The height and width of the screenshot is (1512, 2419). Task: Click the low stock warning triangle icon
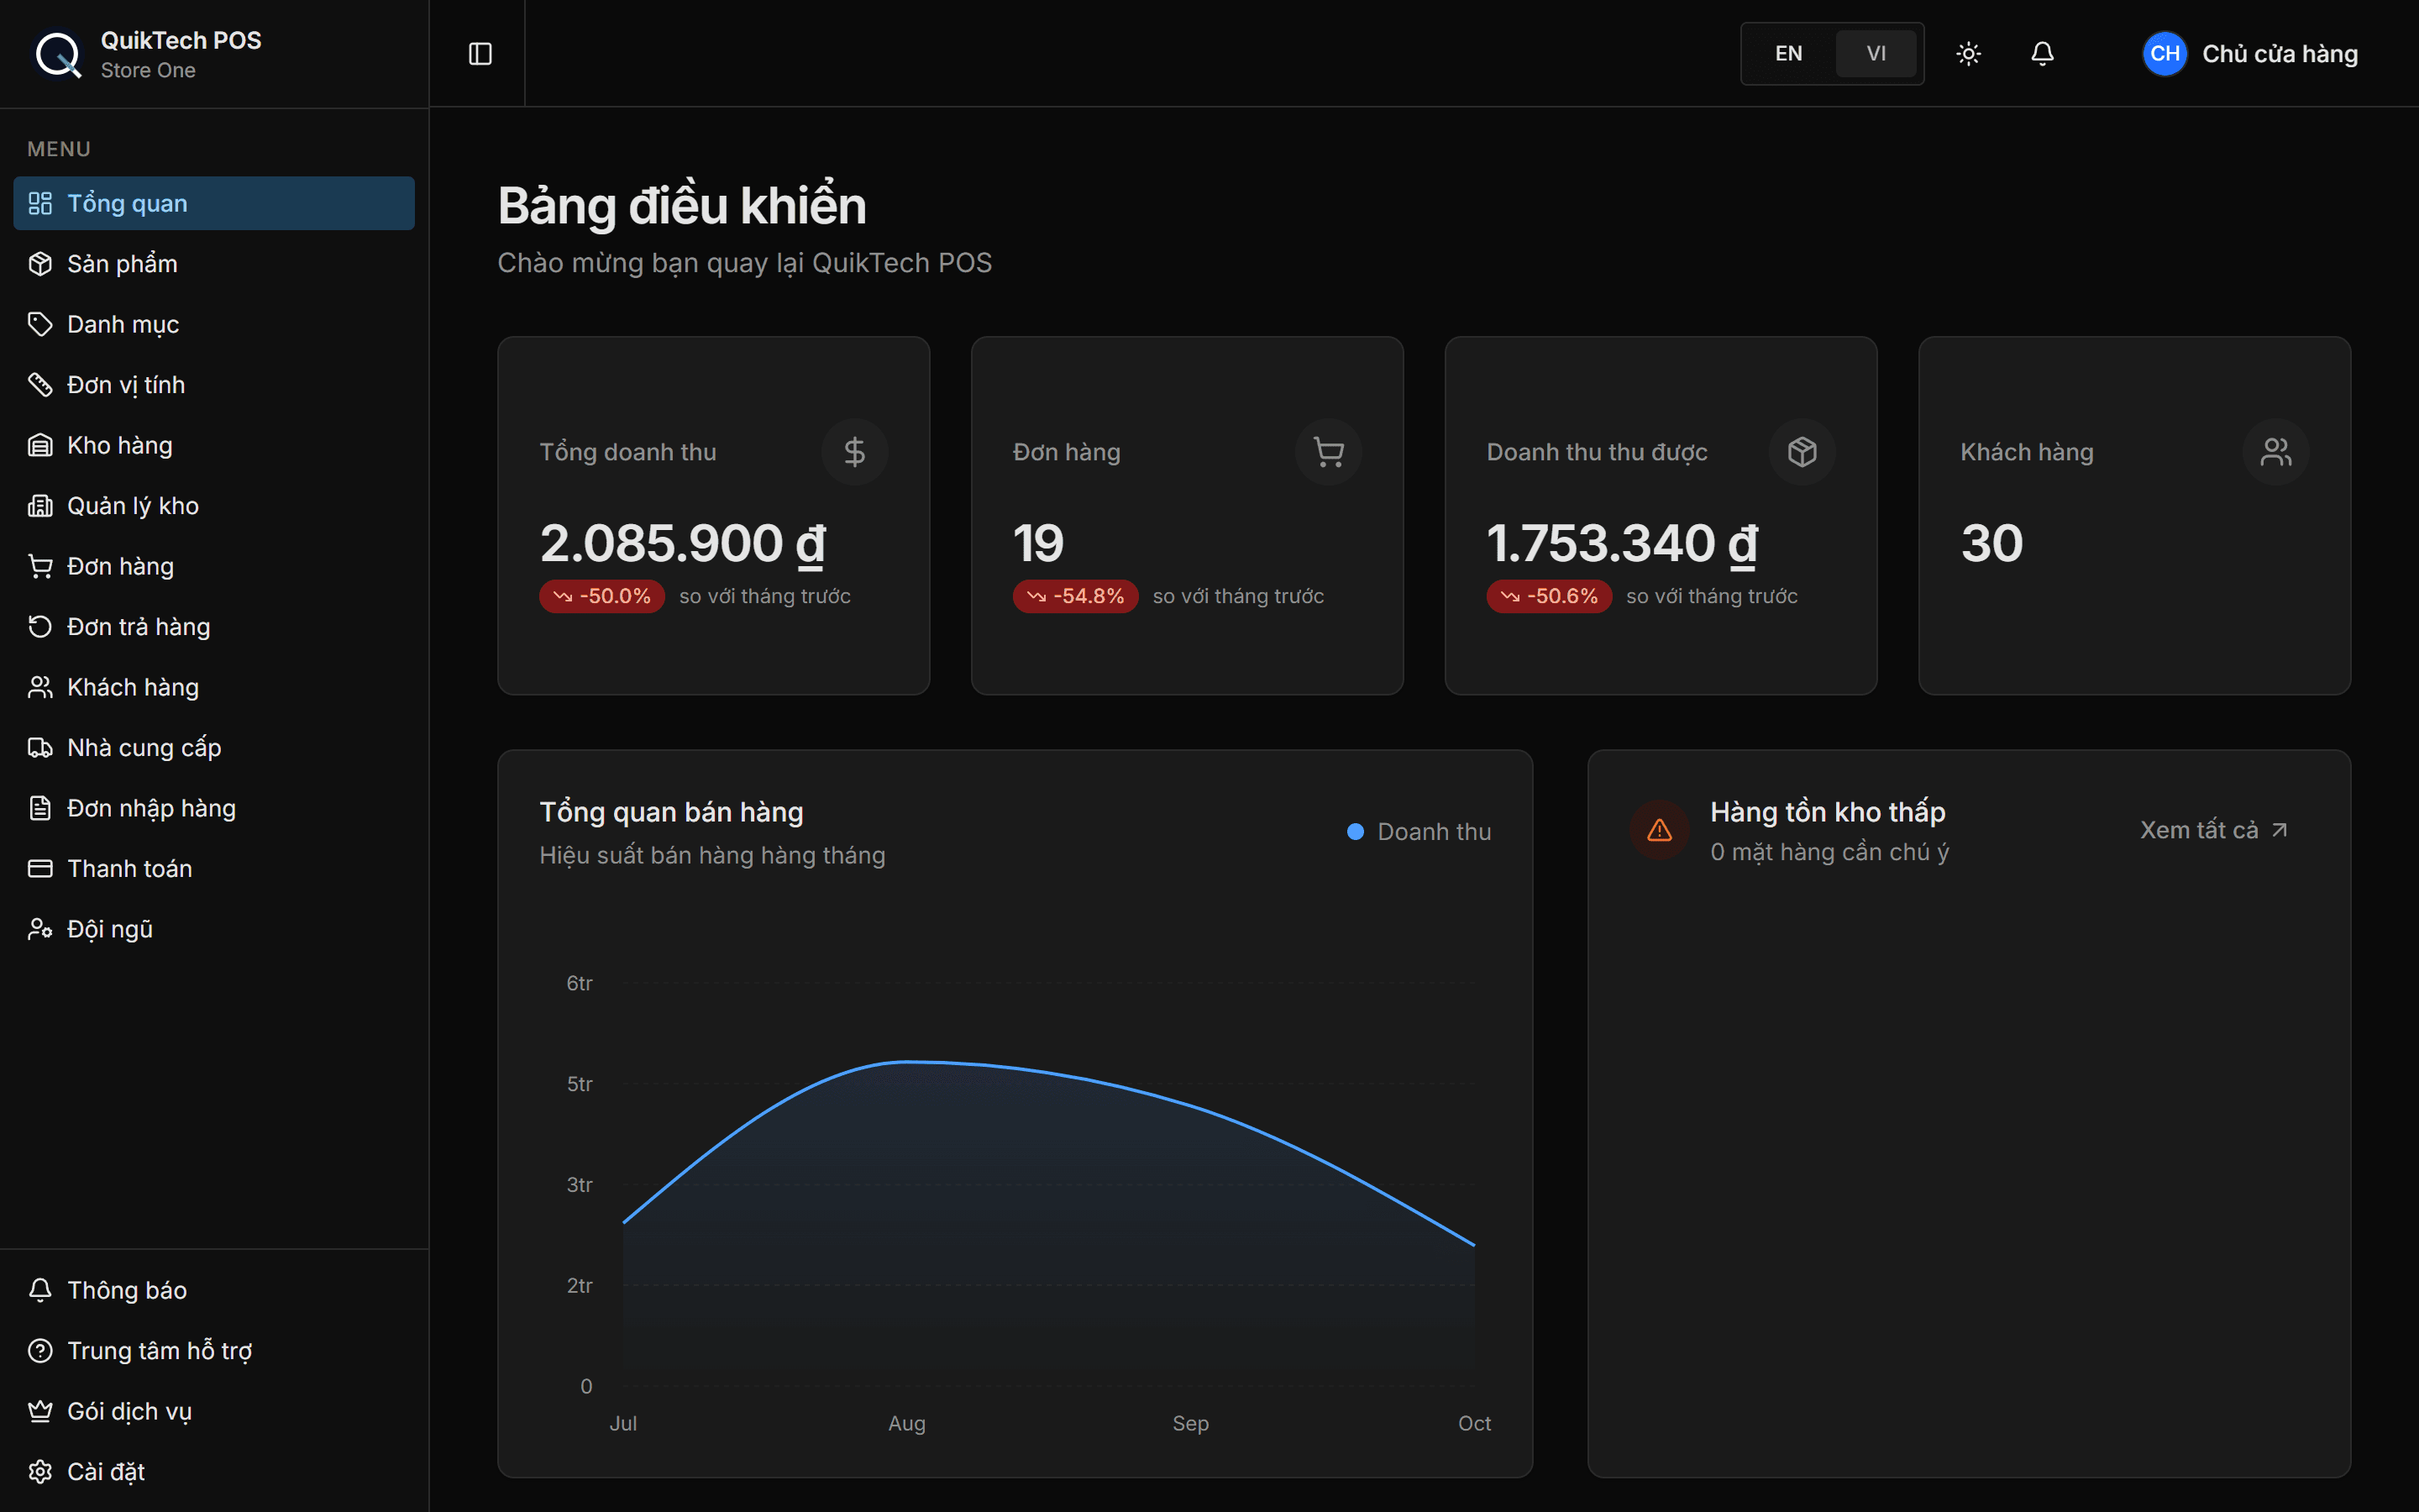coord(1660,830)
